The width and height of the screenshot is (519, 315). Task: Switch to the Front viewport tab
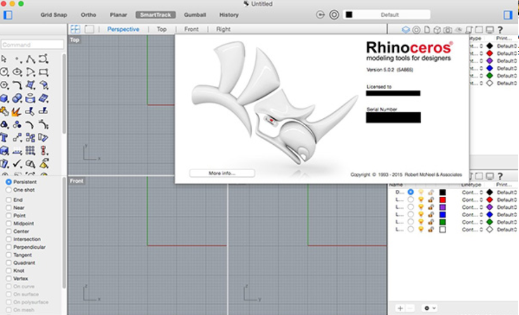pos(191,29)
